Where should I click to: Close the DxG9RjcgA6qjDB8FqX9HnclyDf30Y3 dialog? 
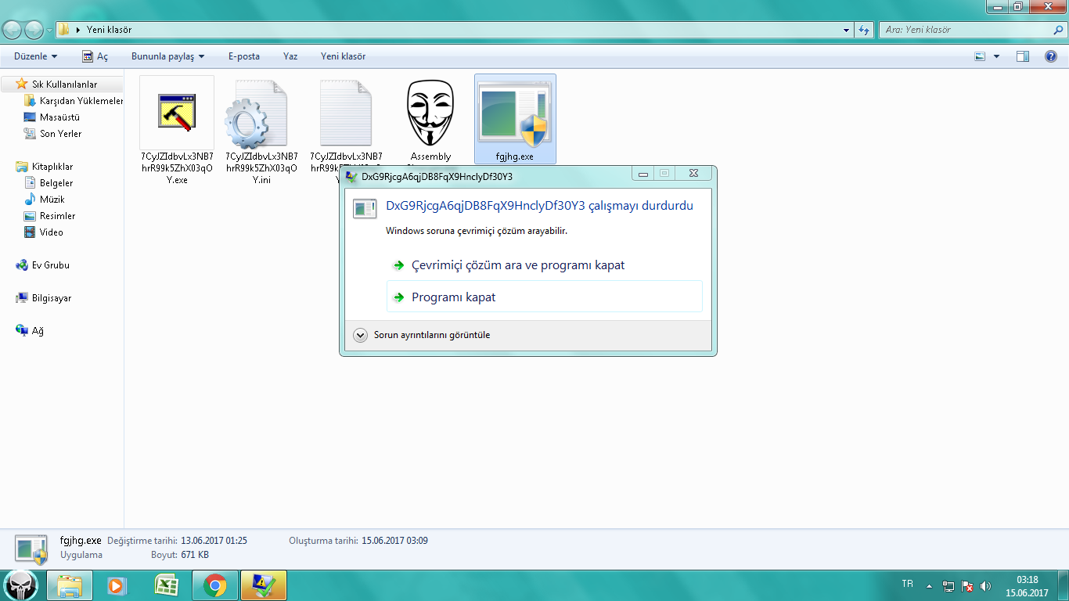pos(693,173)
